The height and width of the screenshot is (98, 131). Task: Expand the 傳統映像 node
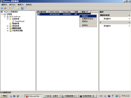point(8,26)
